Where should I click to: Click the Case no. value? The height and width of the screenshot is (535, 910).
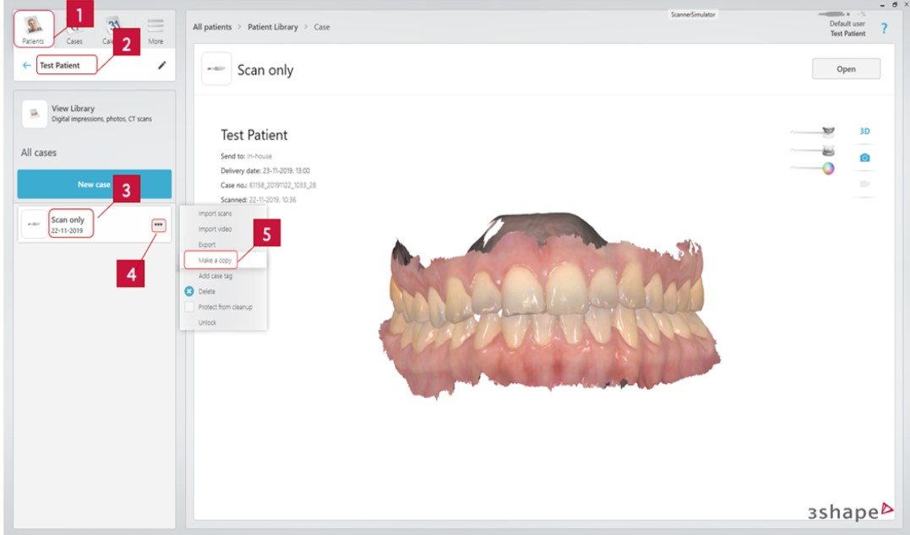(283, 186)
